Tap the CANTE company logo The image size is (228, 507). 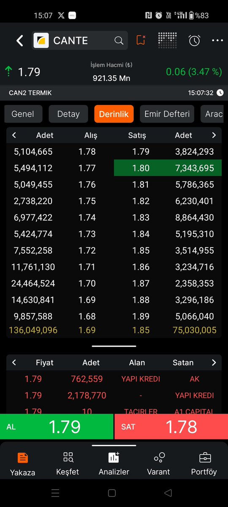41,41
